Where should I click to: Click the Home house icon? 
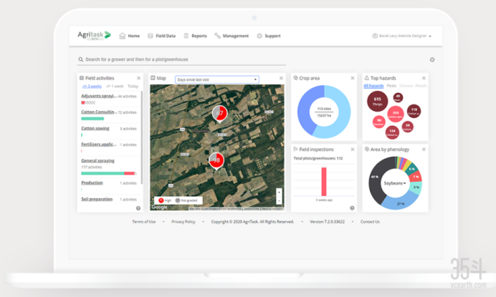click(123, 36)
